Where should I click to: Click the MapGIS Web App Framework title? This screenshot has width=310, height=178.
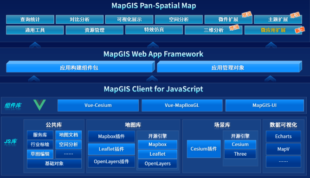pos(154,54)
